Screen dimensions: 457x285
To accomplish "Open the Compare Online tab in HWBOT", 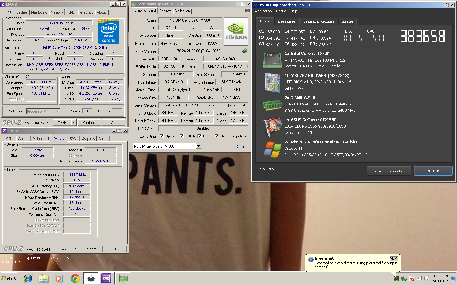I will coord(319,22).
